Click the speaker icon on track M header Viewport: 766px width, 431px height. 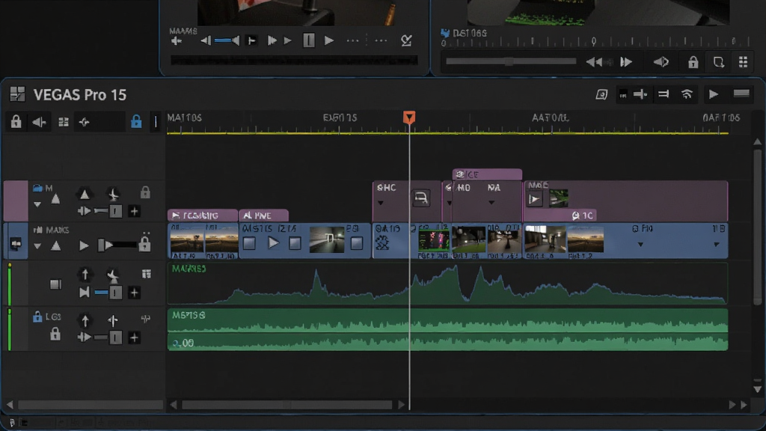(x=84, y=211)
